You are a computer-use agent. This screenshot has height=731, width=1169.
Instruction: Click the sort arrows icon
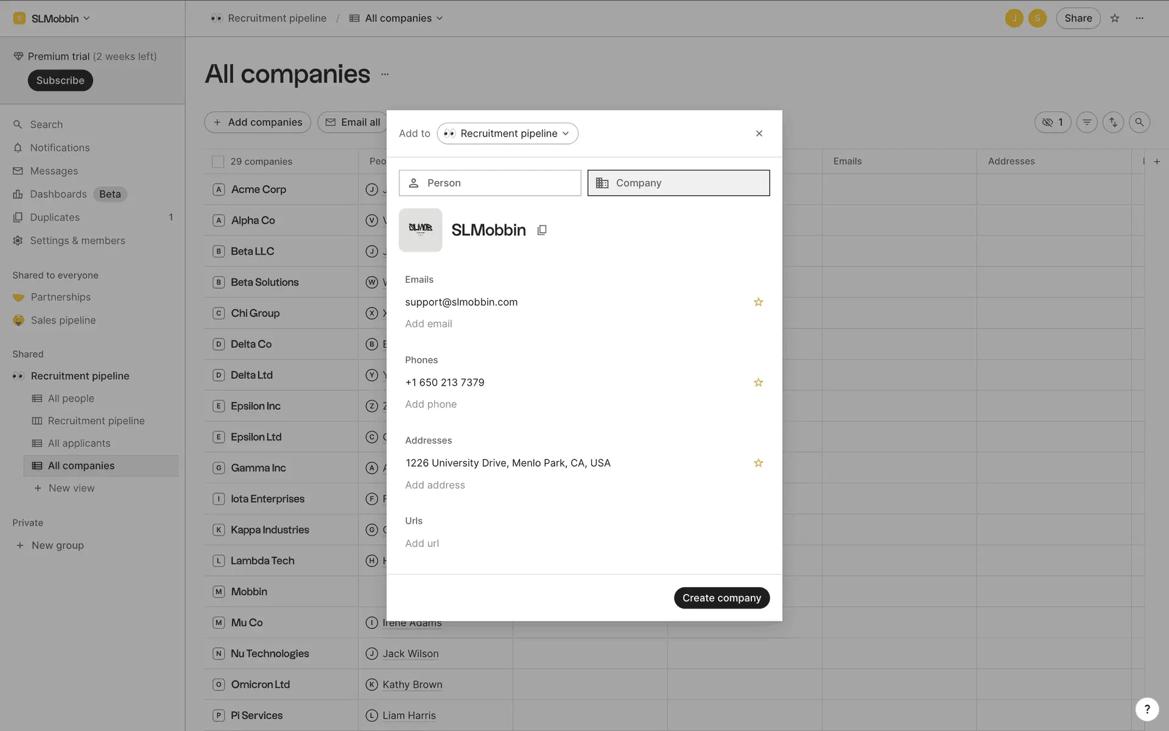[x=1113, y=122]
